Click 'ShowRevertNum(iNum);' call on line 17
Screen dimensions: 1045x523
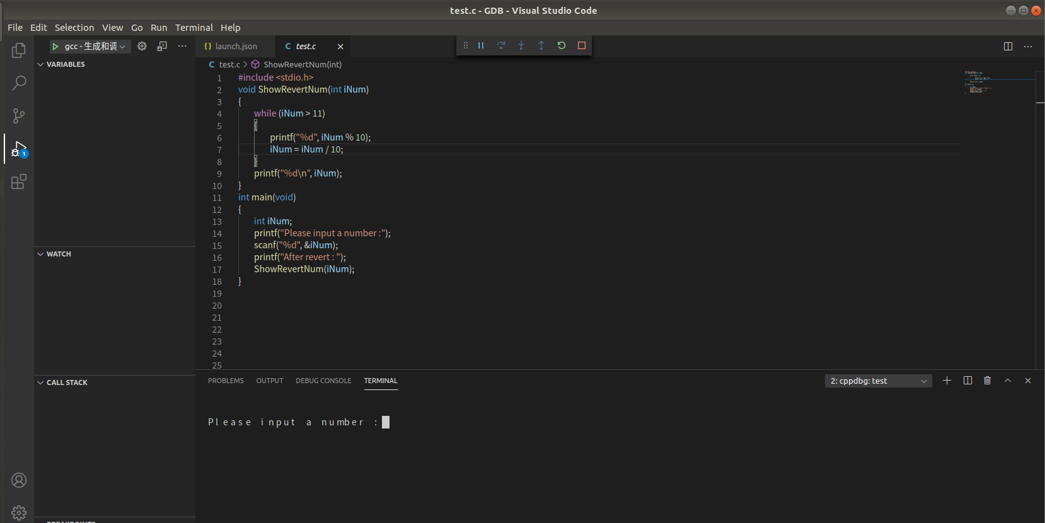tap(304, 269)
